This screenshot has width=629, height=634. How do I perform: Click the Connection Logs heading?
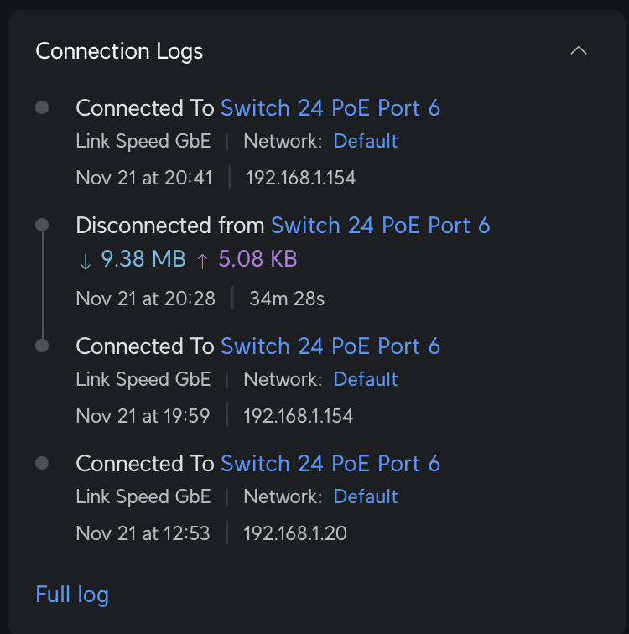pyautogui.click(x=119, y=51)
